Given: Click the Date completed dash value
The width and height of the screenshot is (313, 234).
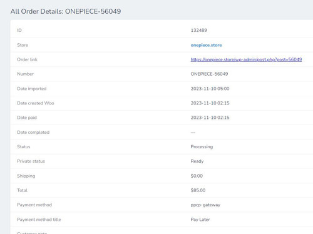Looking at the screenshot, I should 193,133.
